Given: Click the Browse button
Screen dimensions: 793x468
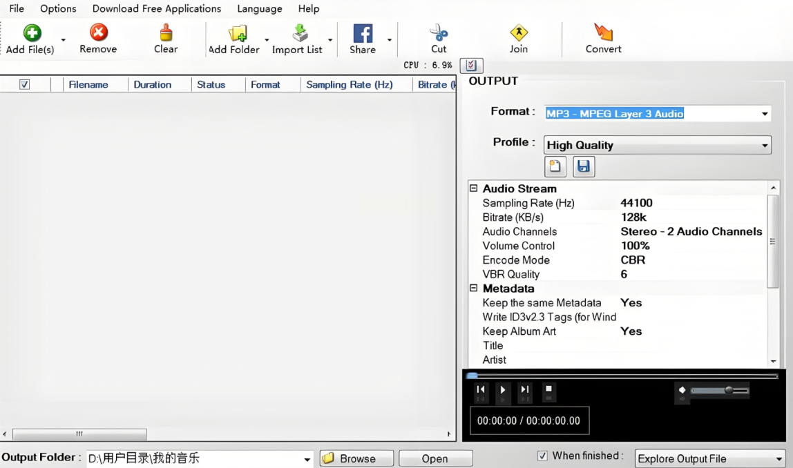Looking at the screenshot, I should coord(356,458).
